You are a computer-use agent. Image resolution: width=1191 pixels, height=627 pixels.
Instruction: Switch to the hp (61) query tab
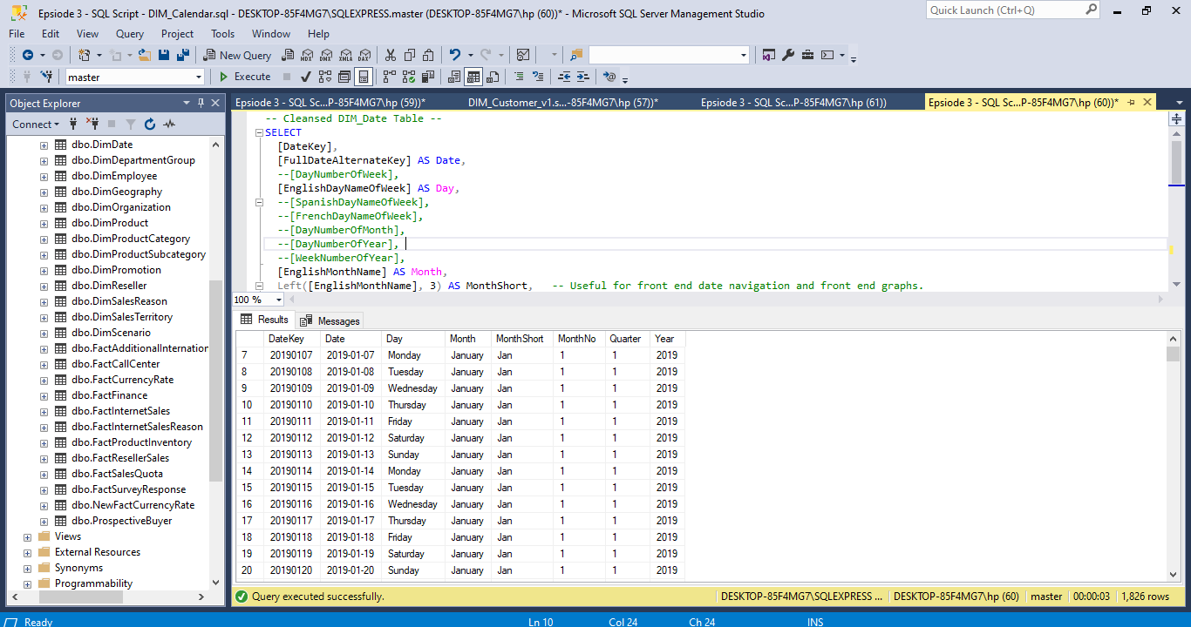point(793,103)
